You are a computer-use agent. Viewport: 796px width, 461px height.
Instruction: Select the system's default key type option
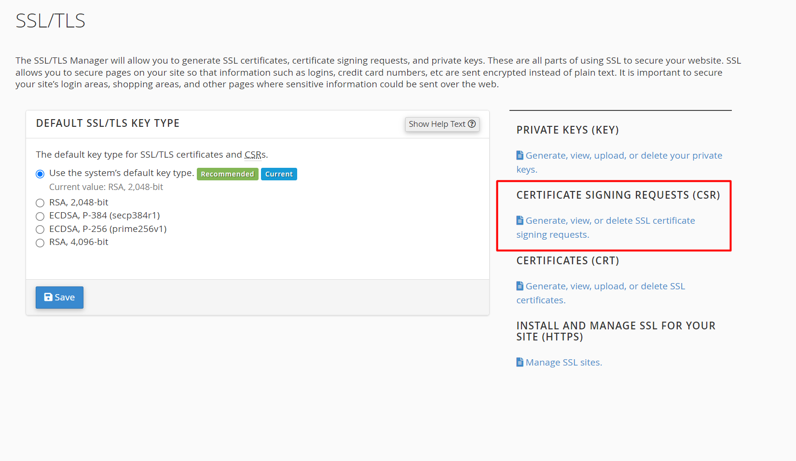pos(40,174)
